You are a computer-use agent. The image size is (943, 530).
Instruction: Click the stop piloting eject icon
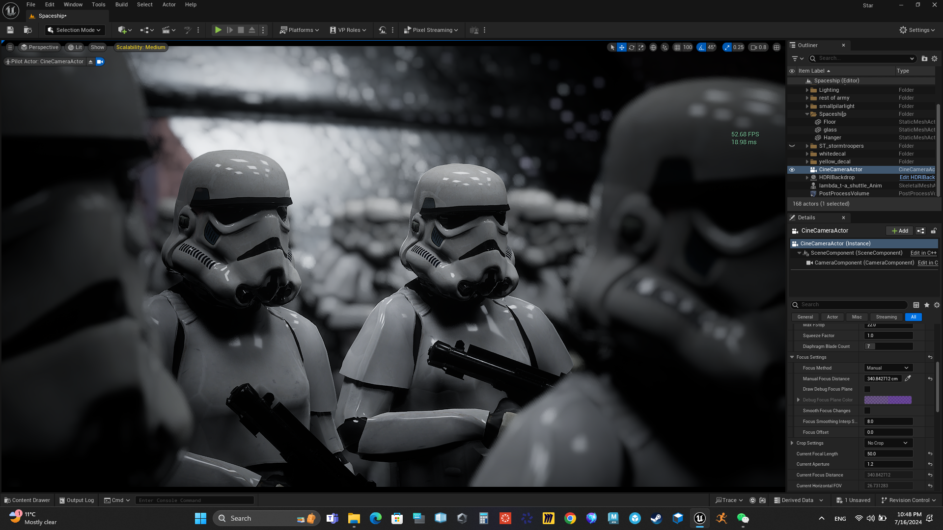(90, 62)
